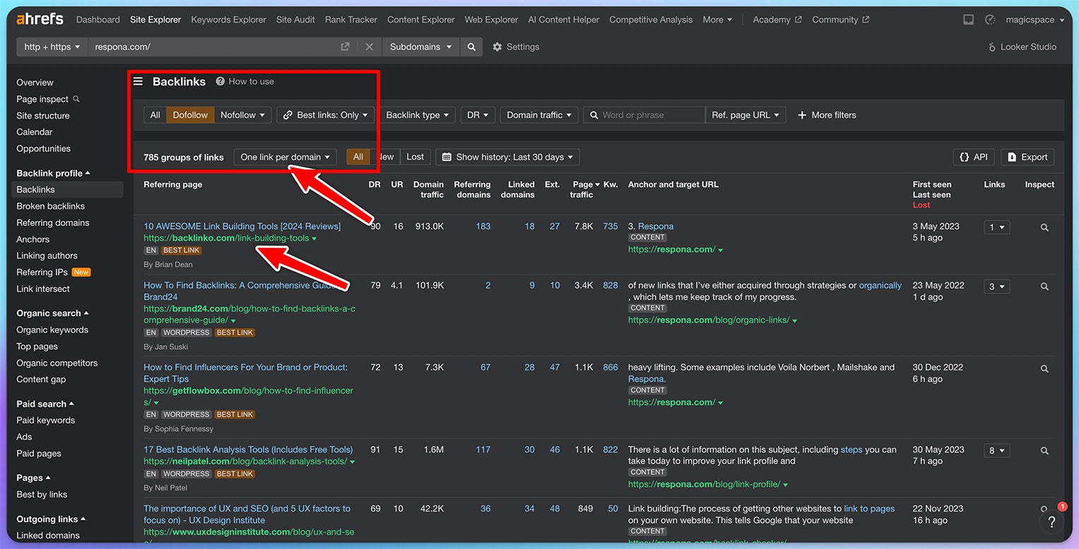
Task: Open respona.com via the external link icon
Action: point(345,47)
